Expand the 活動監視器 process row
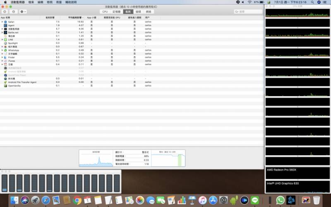This screenshot has height=207, width=331. 2,29
